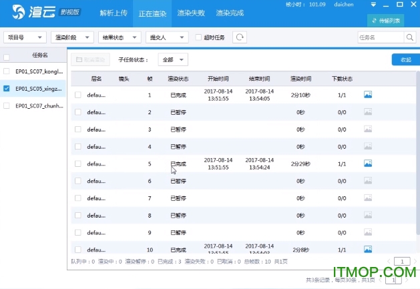Select task EP01_SC05_xingz row
Image resolution: width=420 pixels, height=289 pixels.
coord(33,88)
